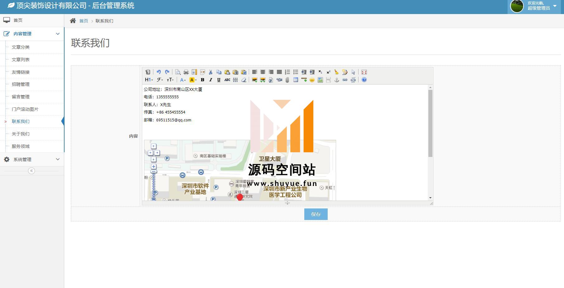This screenshot has width=564, height=288.
Task: Insert a numbered list
Action: (x=287, y=72)
